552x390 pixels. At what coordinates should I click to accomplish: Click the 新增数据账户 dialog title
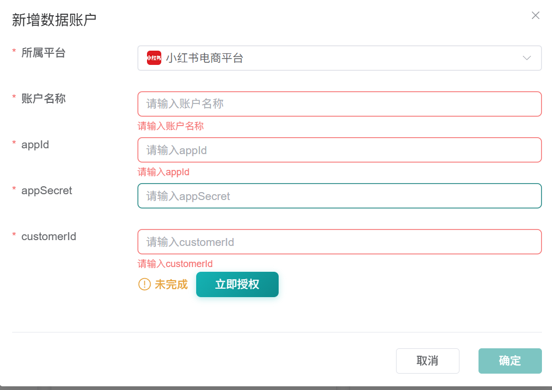tap(54, 20)
